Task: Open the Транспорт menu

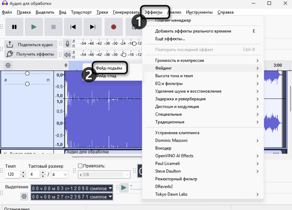Action: [x=81, y=12]
